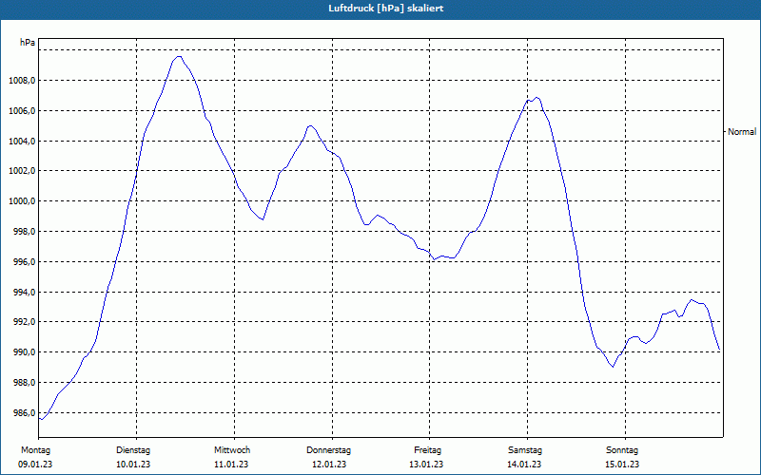
Task: Click the '986,0' axis value
Action: pyautogui.click(x=24, y=413)
